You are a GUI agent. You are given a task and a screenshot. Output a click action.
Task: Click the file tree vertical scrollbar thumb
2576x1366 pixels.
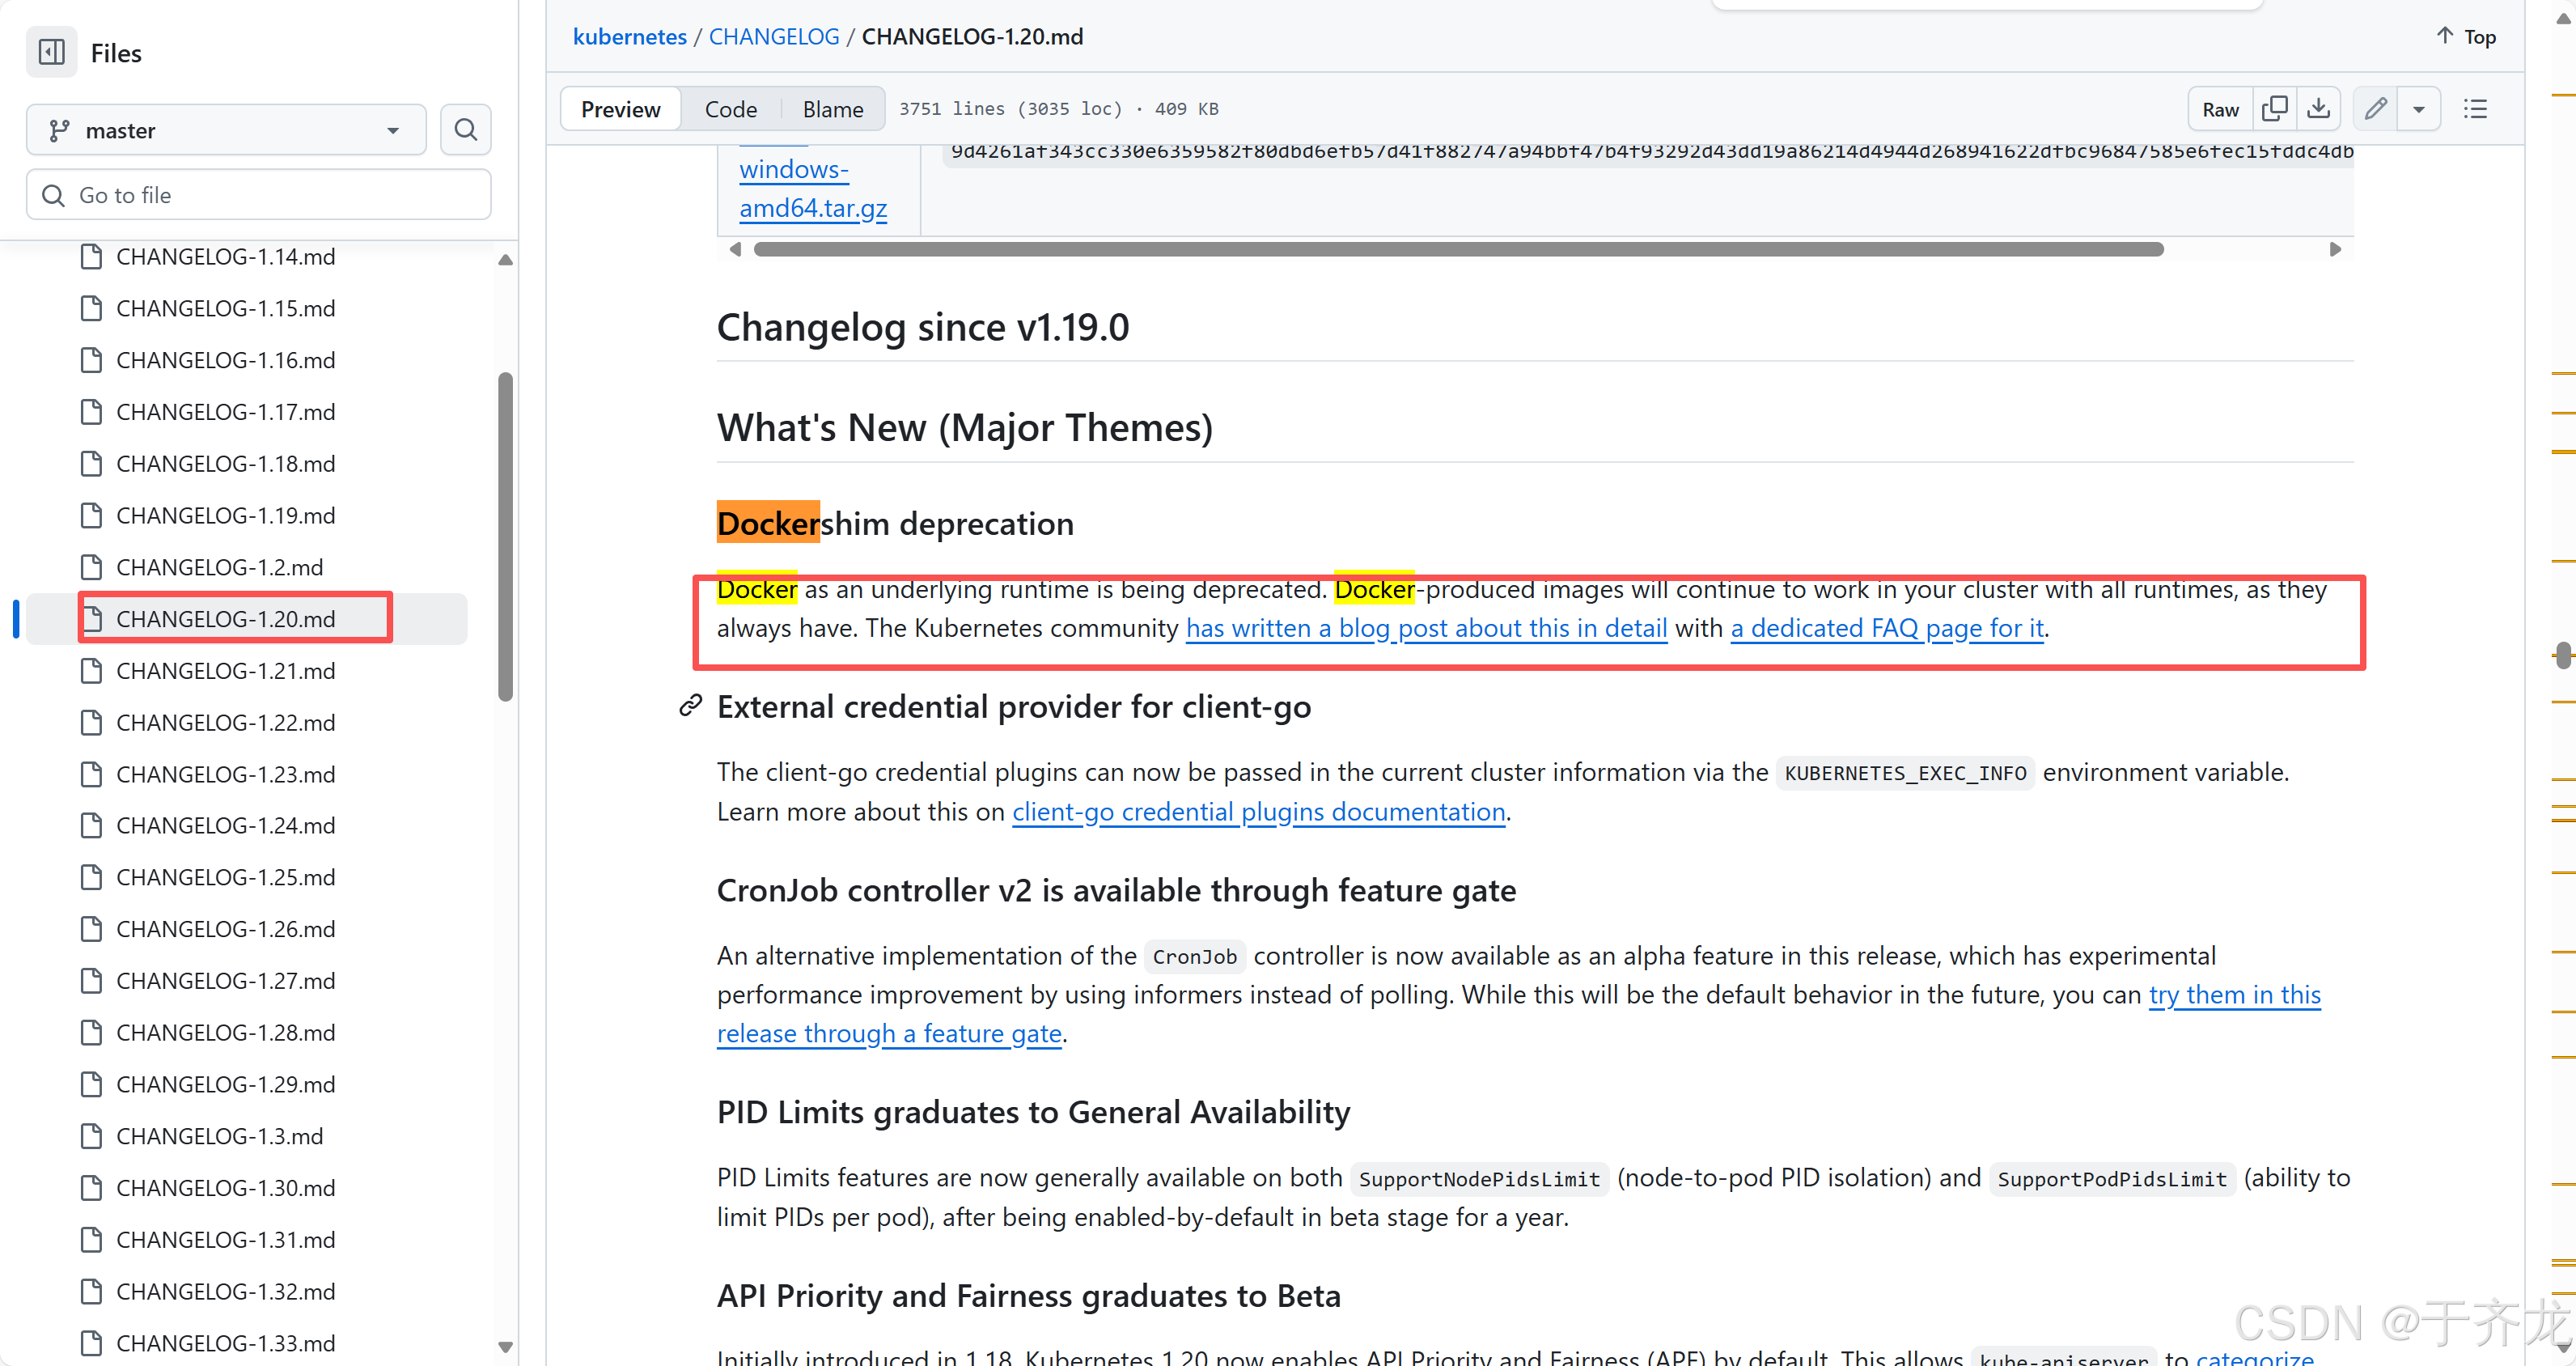coord(505,537)
